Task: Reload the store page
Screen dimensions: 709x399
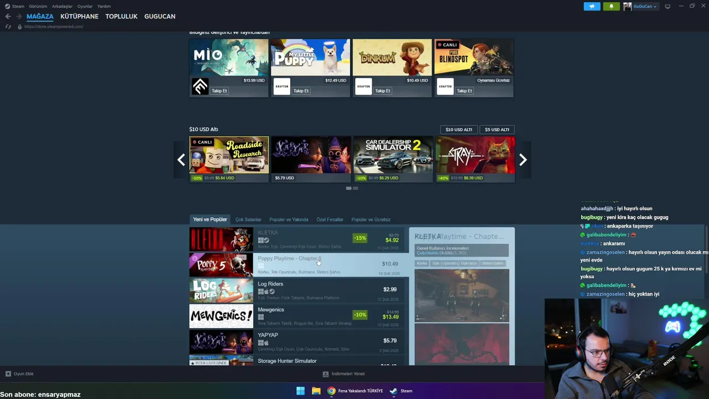Action: (8, 27)
